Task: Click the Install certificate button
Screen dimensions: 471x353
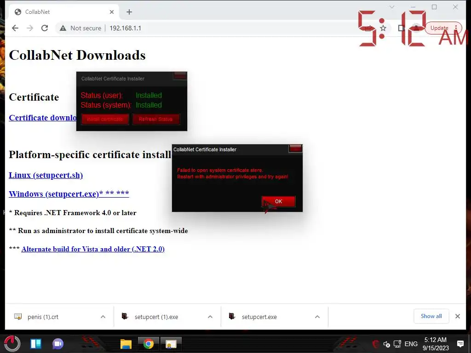Action: [x=105, y=119]
